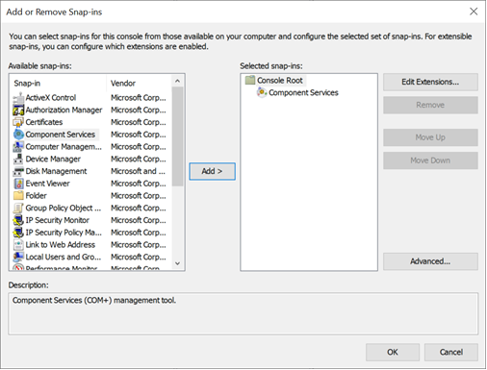Screen dimensions: 487x370
Task: Select Computer Management in the list
Action: [x=64, y=147]
